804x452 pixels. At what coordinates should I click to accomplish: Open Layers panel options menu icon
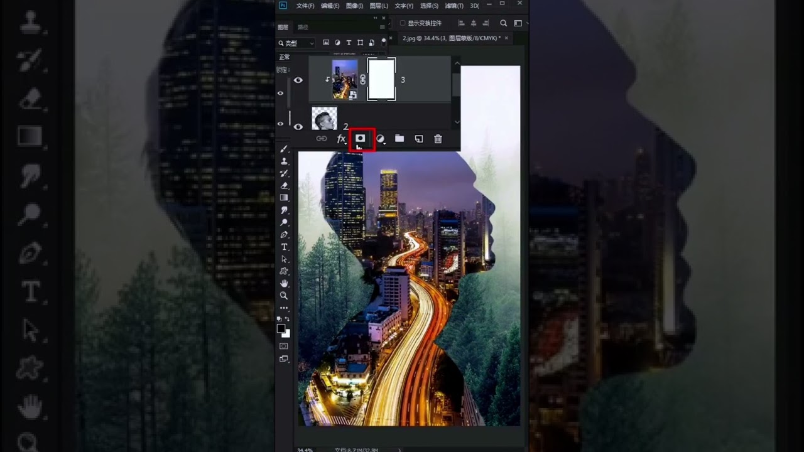[x=383, y=28]
